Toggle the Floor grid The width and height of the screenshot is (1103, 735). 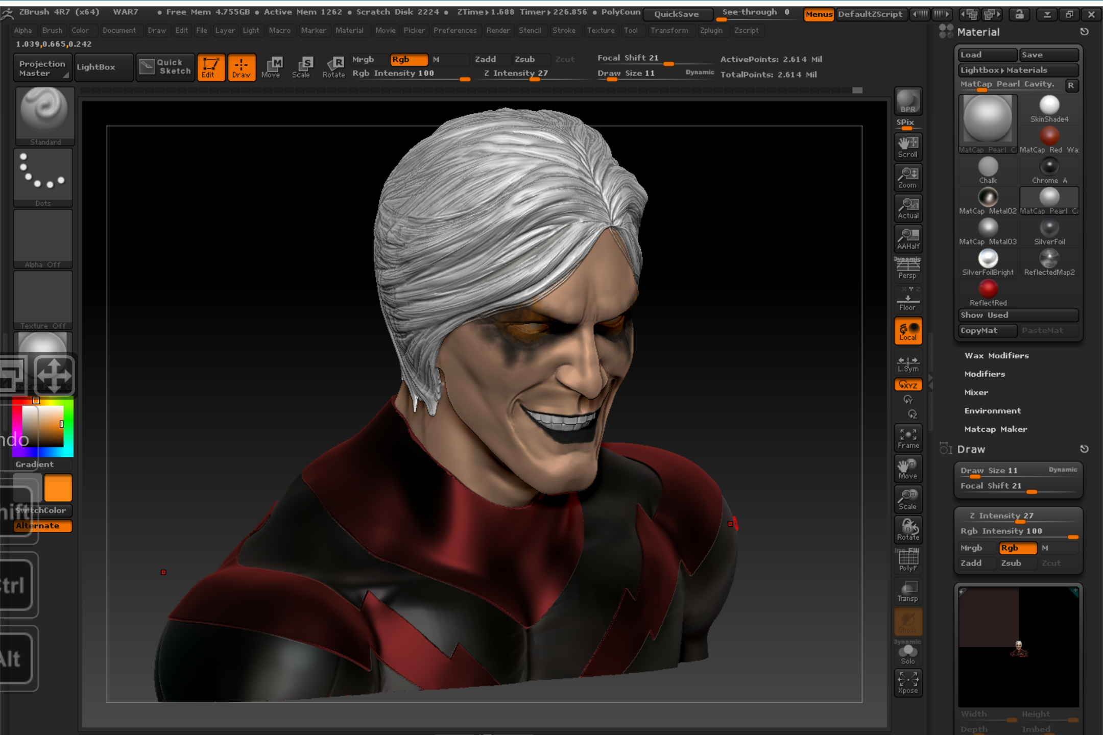908,300
